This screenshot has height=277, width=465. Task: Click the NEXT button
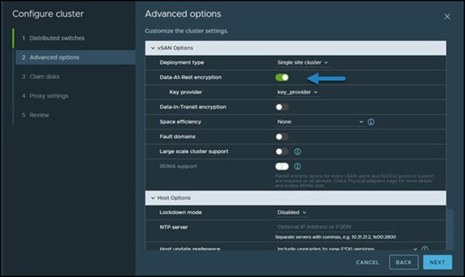point(437,262)
